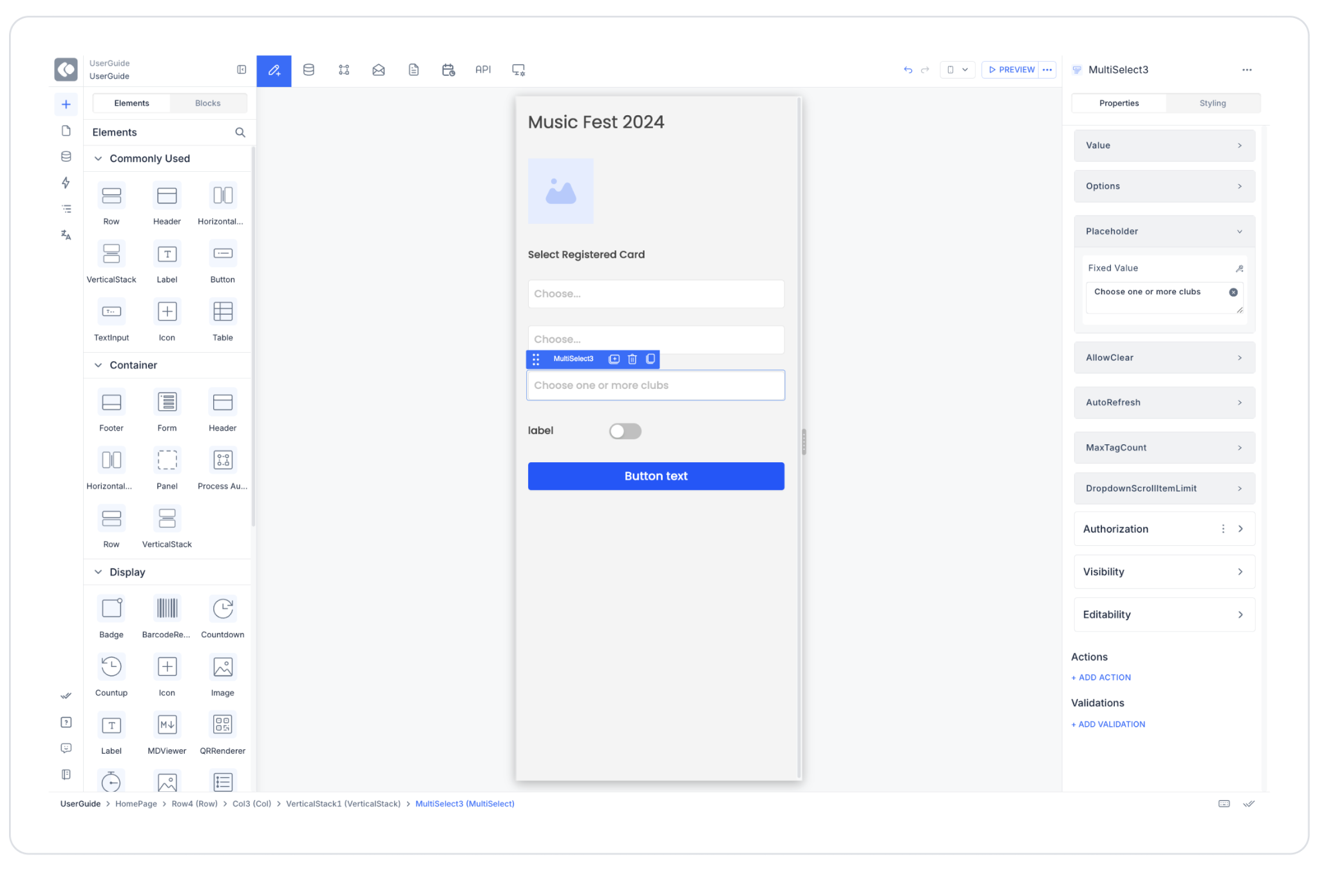Expand the Options property
The height and width of the screenshot is (871, 1319).
[1164, 186]
